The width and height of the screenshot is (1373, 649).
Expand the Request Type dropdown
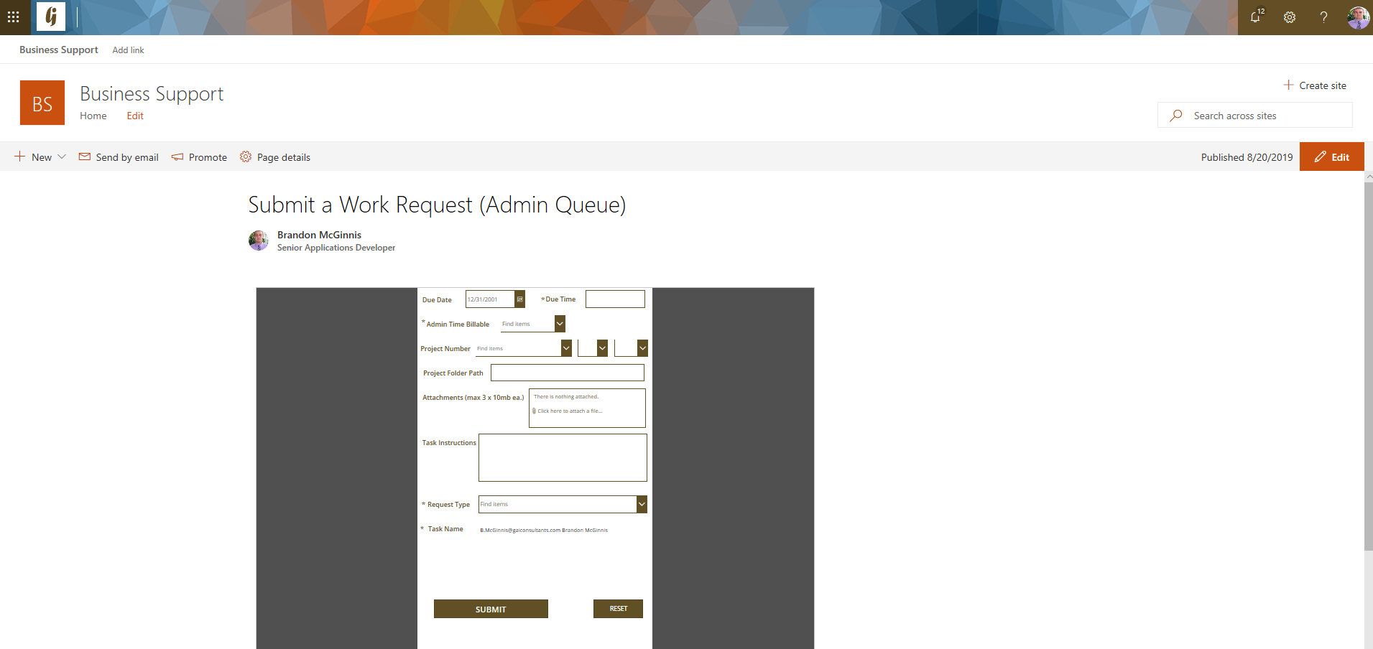click(x=641, y=504)
